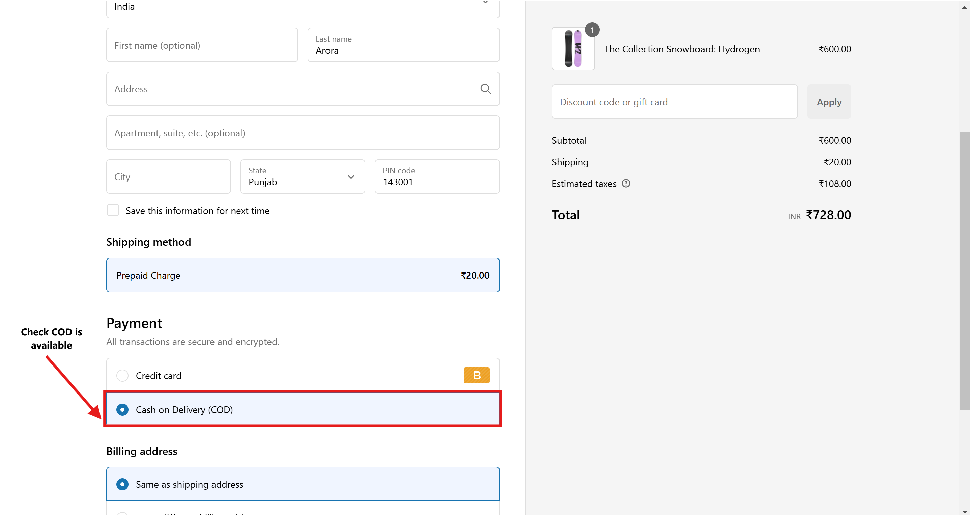
Task: Click the First name (optional) field
Action: click(x=202, y=45)
